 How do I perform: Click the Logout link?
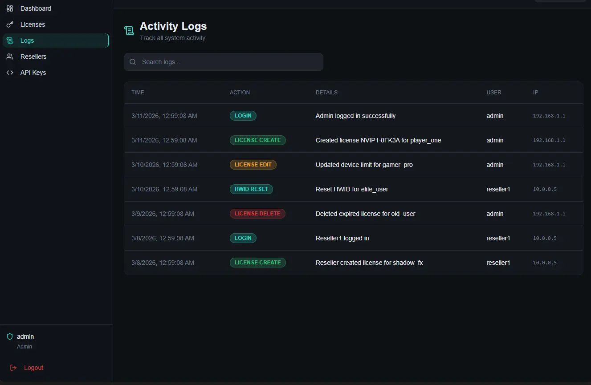[x=33, y=368]
